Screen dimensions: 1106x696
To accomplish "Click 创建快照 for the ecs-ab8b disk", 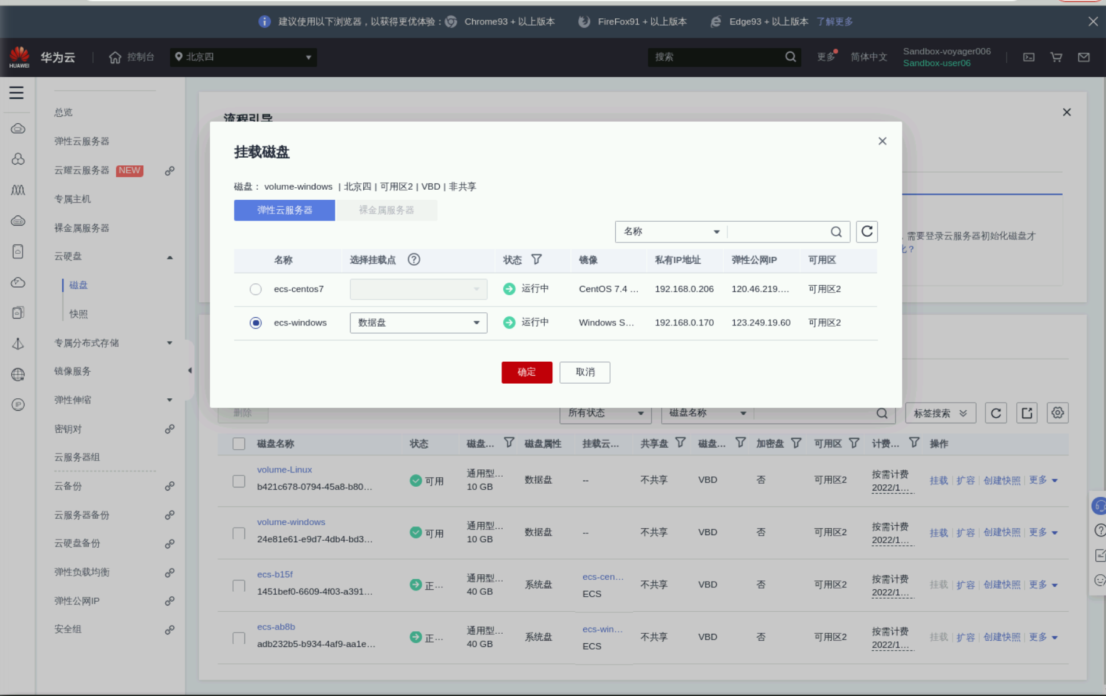I will [x=1002, y=638].
